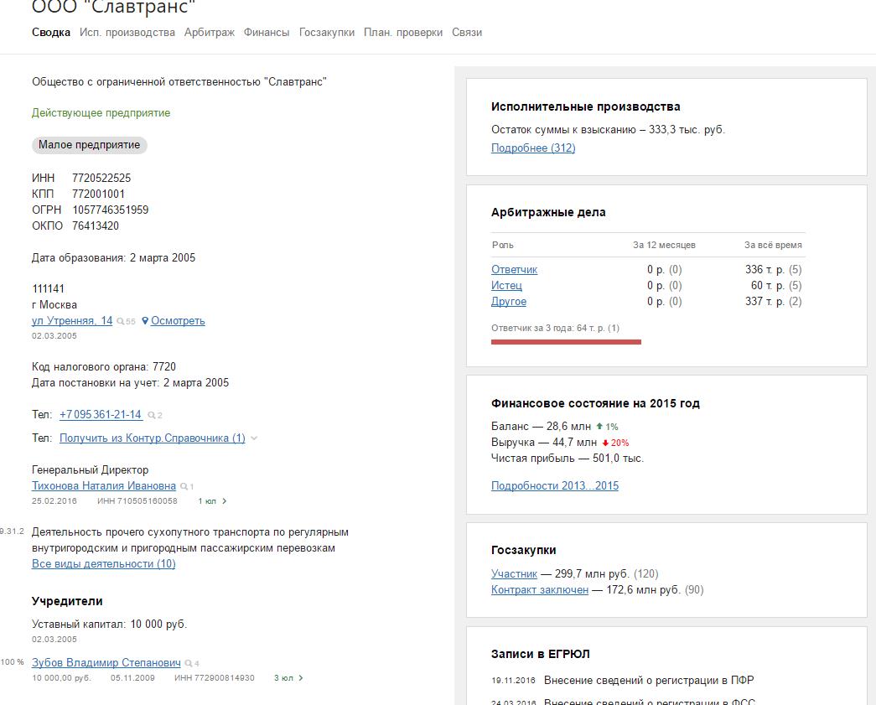
Task: Open the Другое arbitration cases link
Action: (509, 302)
